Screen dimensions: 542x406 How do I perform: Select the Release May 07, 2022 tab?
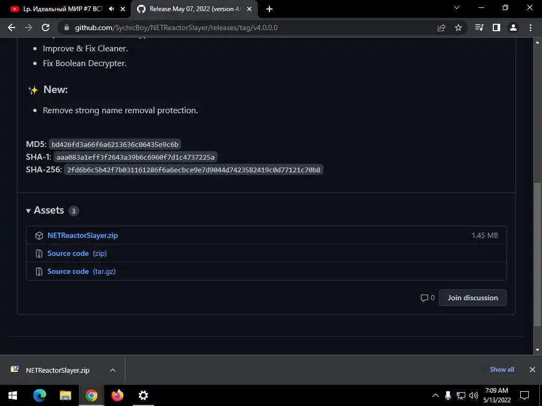(x=194, y=9)
